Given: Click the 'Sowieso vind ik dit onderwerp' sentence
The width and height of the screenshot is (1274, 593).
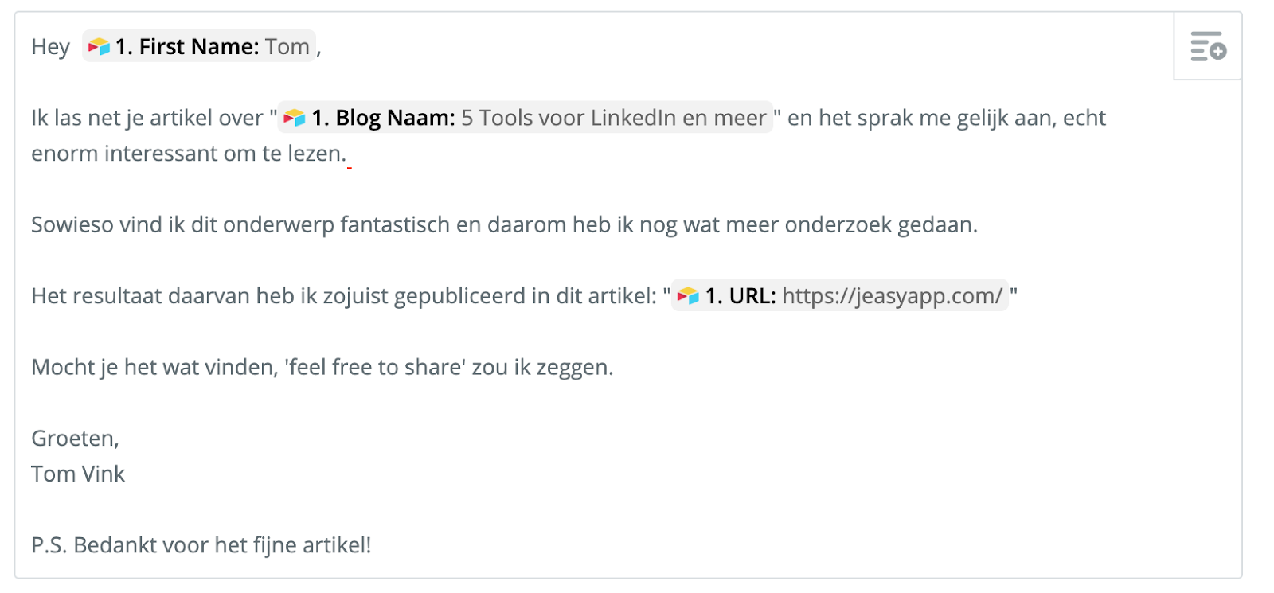Looking at the screenshot, I should point(504,225).
